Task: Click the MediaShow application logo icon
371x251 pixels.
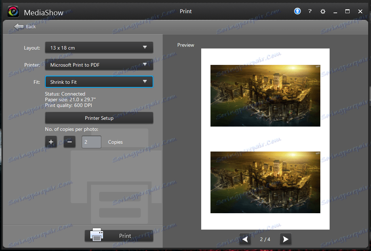Action: click(13, 11)
